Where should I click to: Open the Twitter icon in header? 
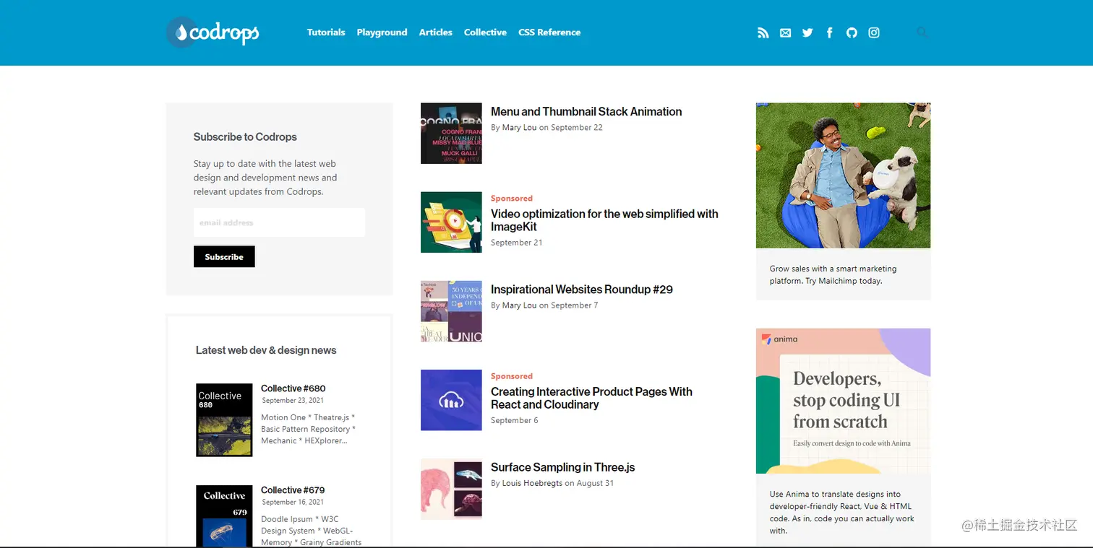click(x=807, y=32)
